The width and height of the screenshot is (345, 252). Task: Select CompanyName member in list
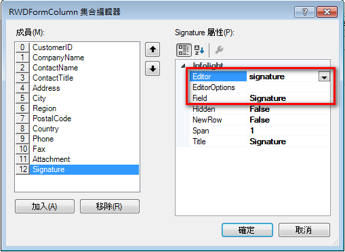click(77, 58)
